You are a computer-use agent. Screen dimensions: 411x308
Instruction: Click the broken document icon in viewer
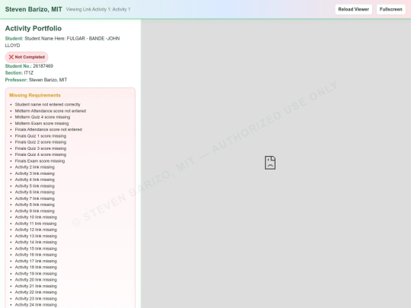[270, 163]
